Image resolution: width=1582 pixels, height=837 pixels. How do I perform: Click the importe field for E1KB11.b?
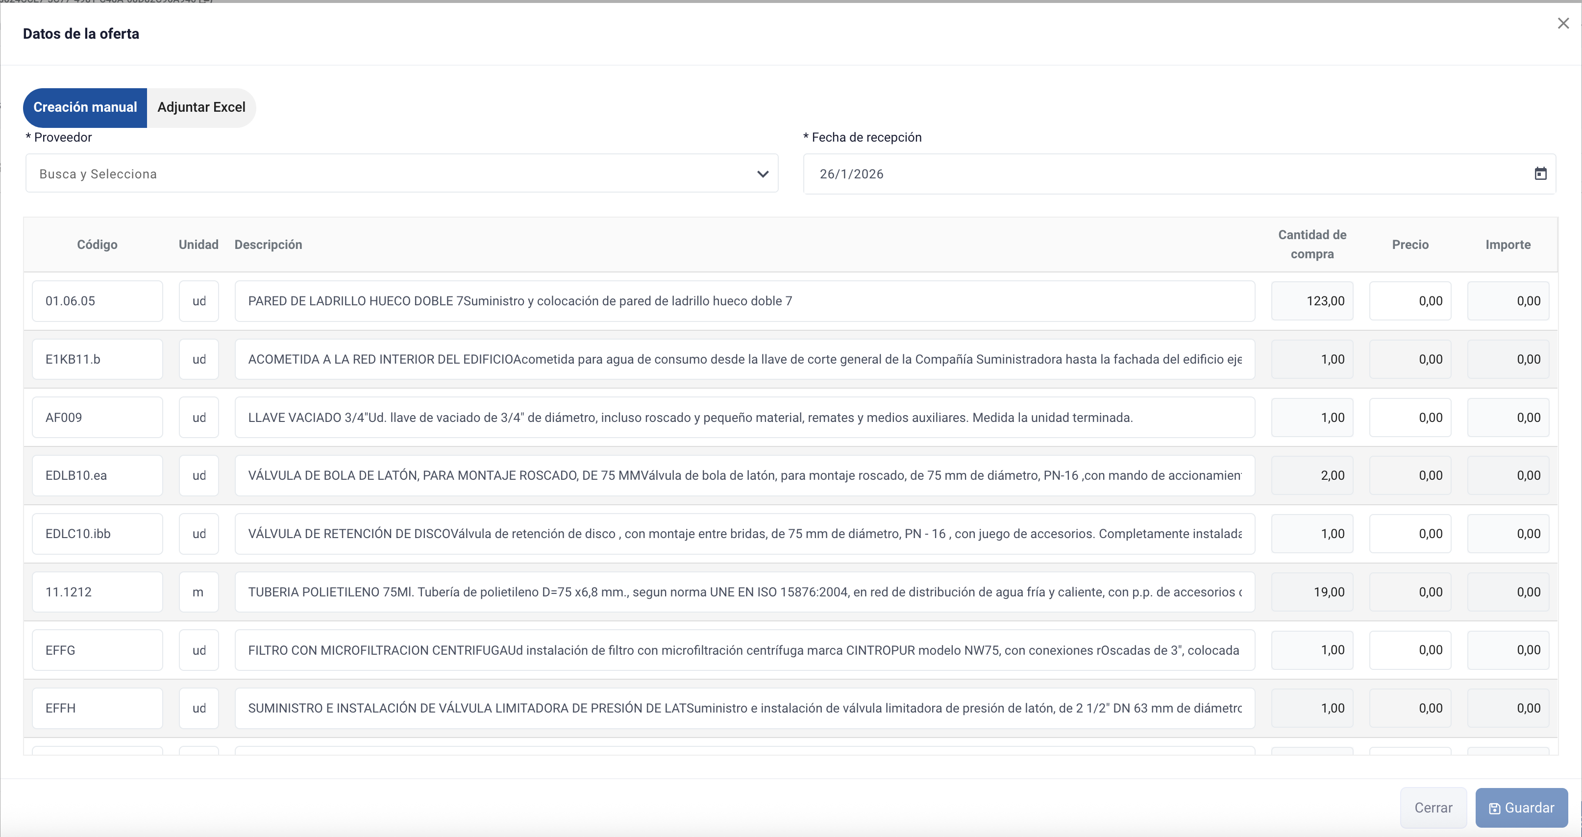1508,359
